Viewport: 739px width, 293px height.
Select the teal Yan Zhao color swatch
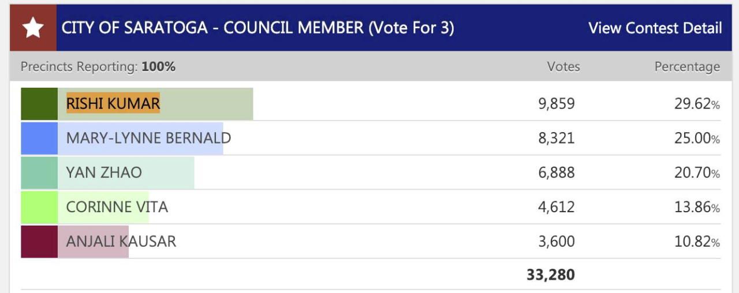point(39,172)
